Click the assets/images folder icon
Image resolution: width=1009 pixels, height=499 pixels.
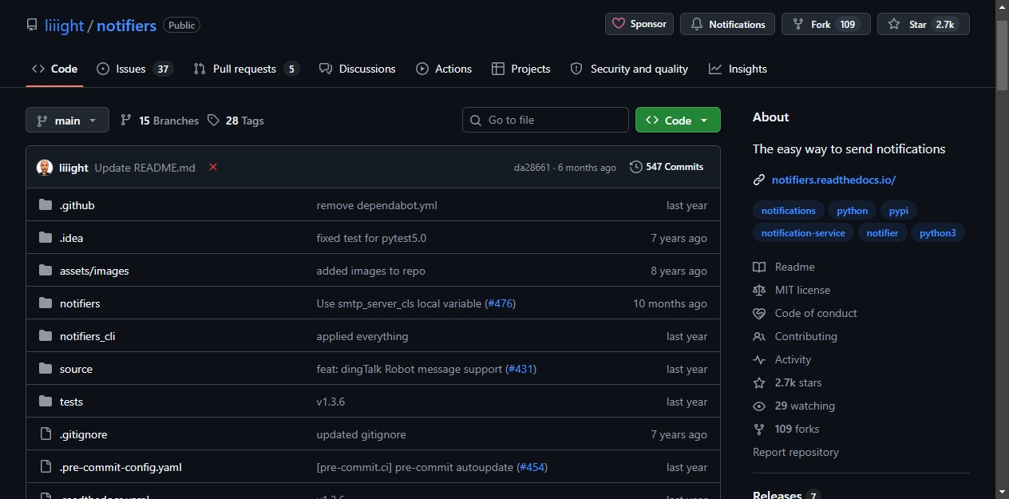(46, 271)
